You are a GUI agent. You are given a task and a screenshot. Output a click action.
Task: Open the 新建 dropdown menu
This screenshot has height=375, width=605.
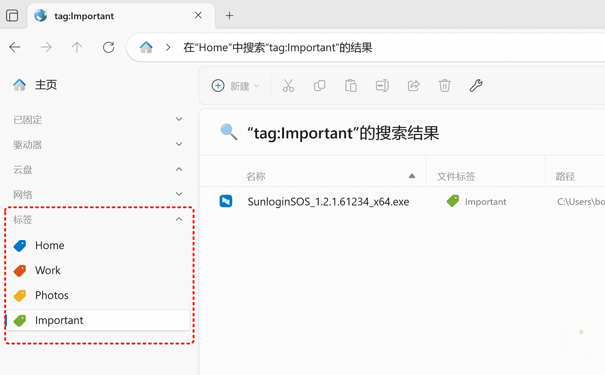tap(236, 86)
